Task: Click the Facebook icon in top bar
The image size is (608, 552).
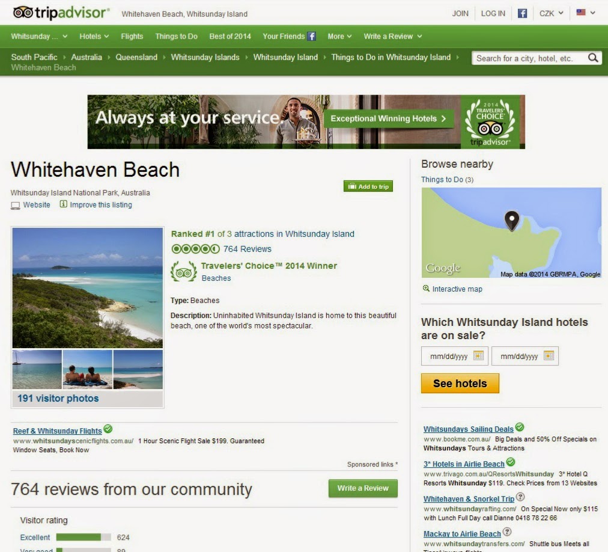Action: 522,14
